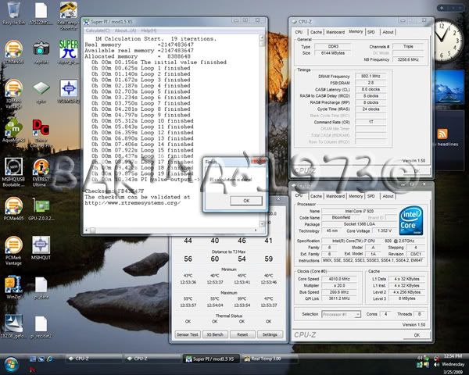Image resolution: width=469 pixels, height=375 pixels.
Task: Open Real Temp Settings
Action: (270, 334)
